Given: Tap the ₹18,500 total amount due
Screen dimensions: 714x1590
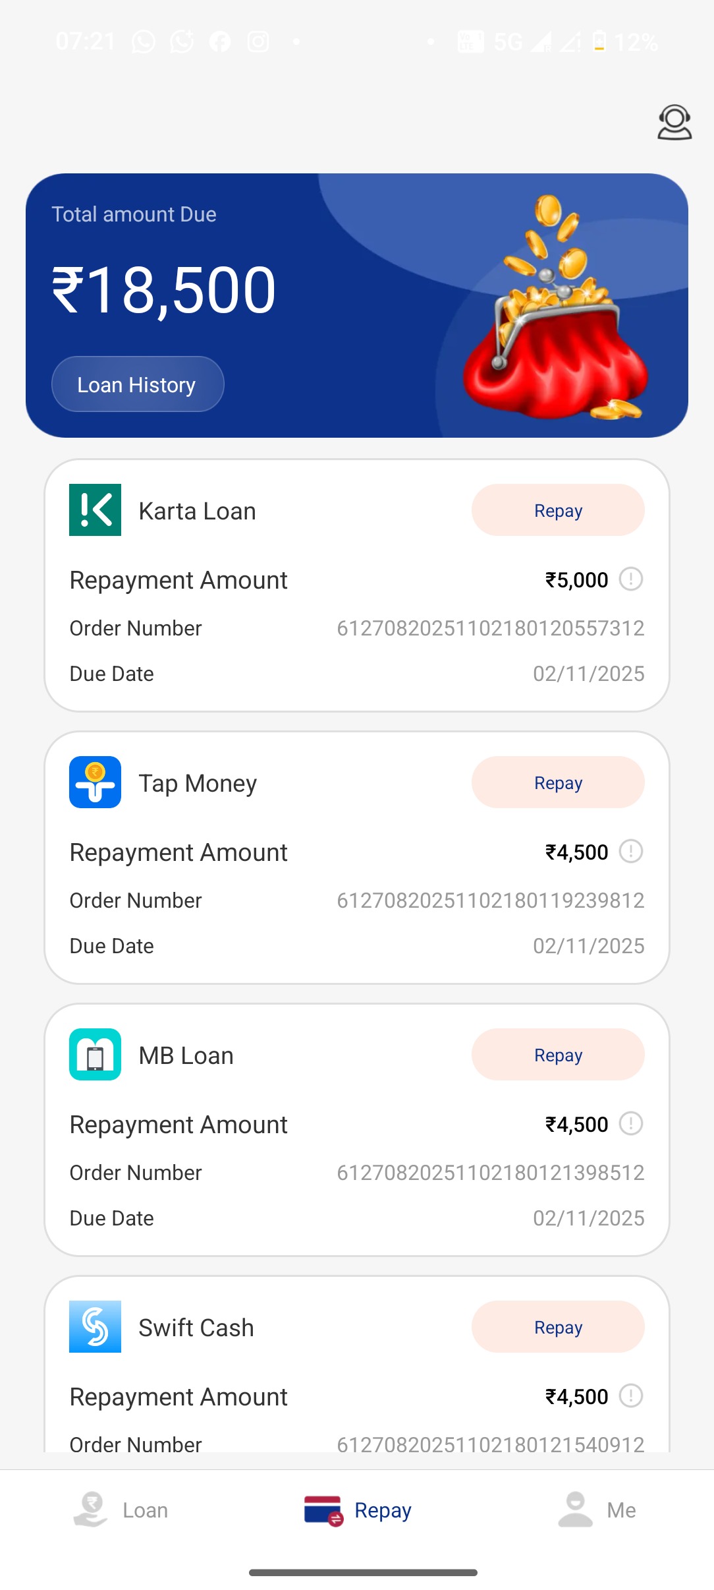Looking at the screenshot, I should coord(164,290).
